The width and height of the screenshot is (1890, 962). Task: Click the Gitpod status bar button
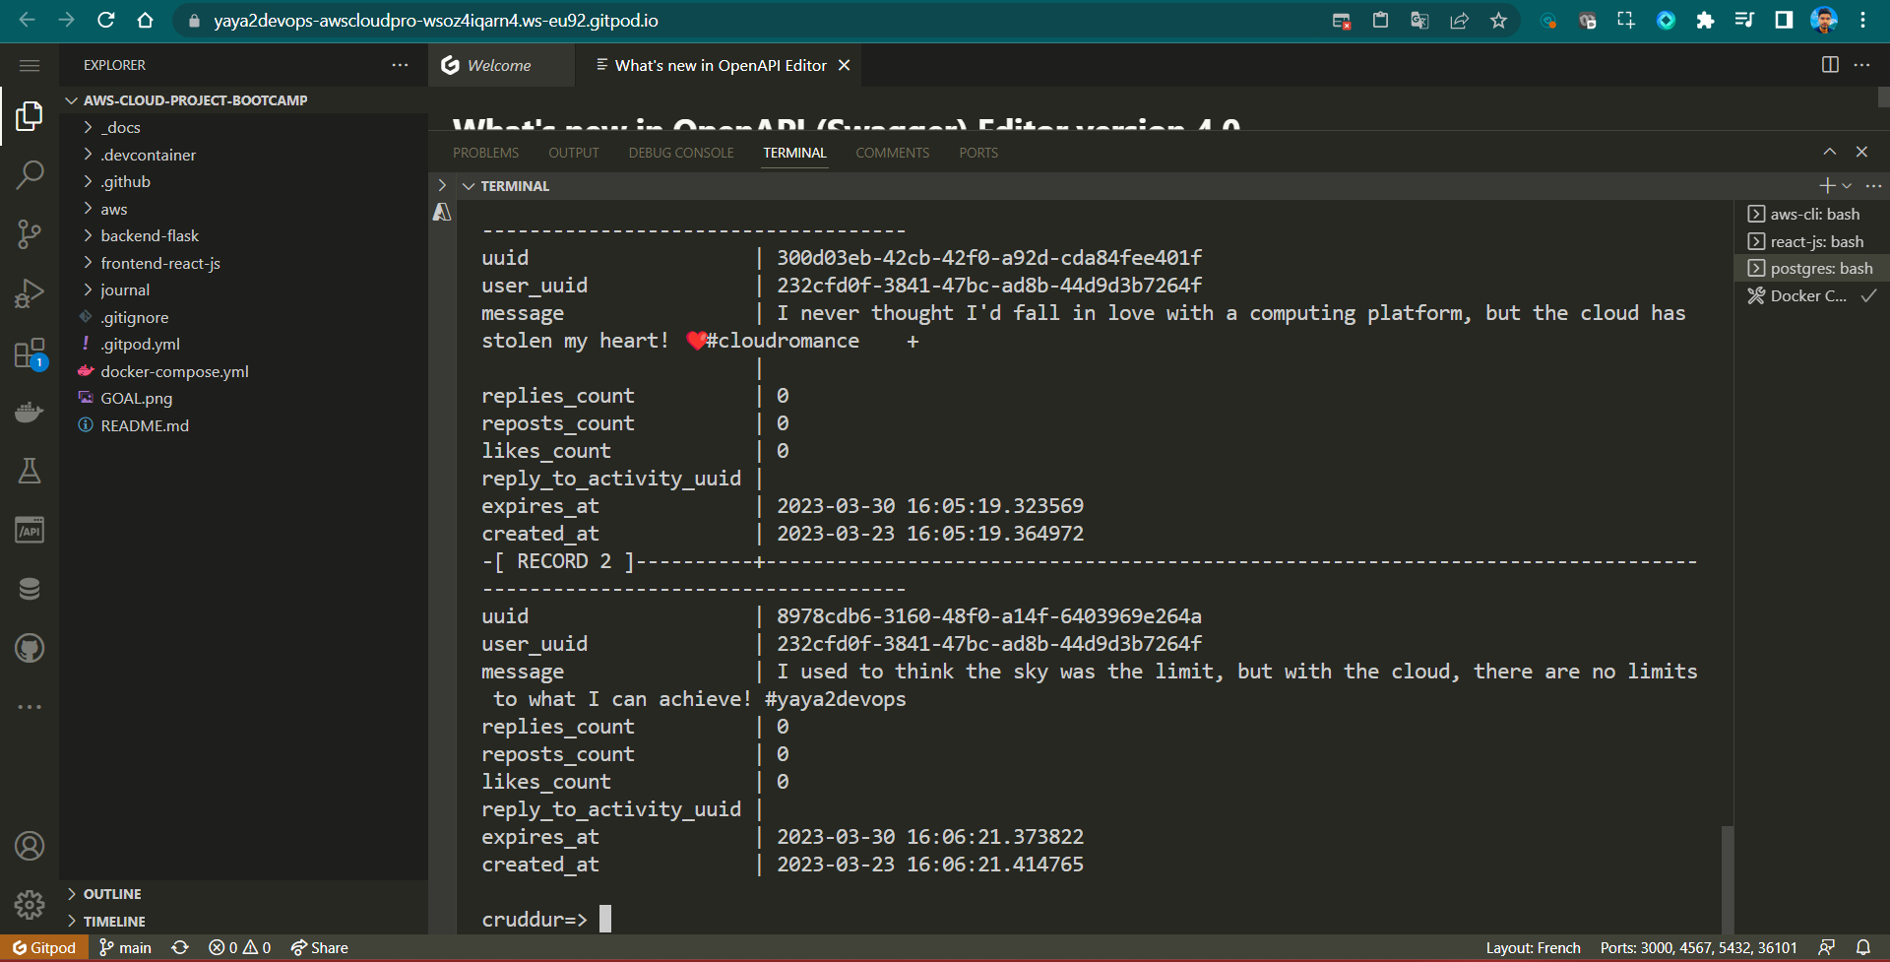[x=44, y=947]
